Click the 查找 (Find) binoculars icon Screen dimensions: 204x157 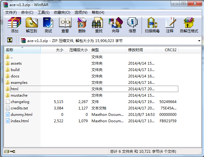(x=97, y=23)
